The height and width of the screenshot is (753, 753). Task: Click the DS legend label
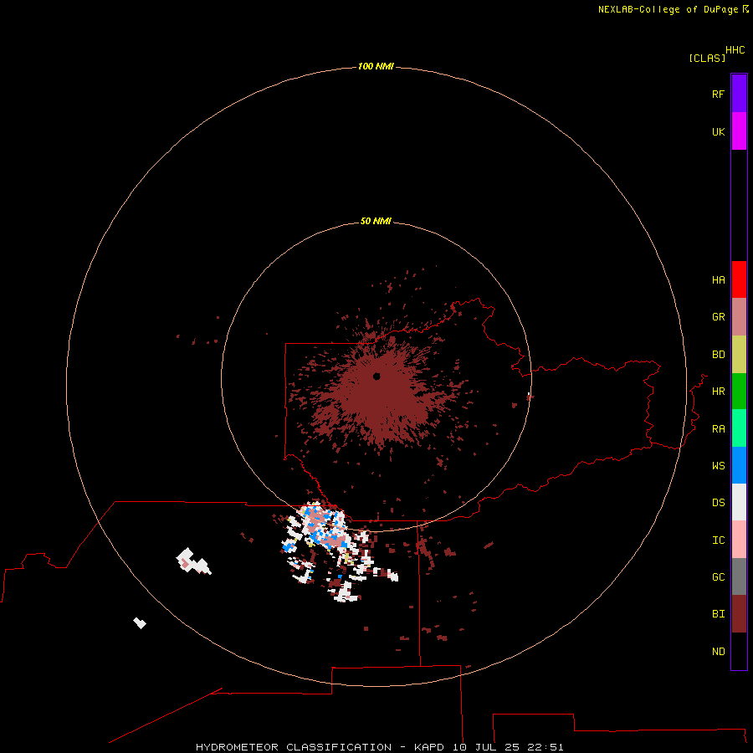pyautogui.click(x=718, y=502)
